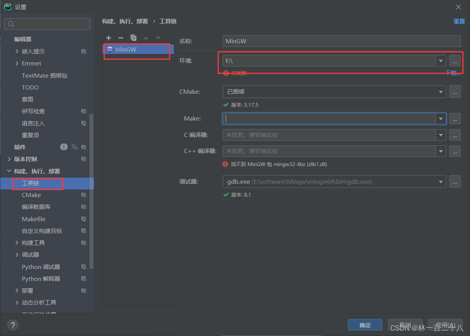Expand the 构建工具 tree node
Viewport: 470px width, 336px height.
17,243
